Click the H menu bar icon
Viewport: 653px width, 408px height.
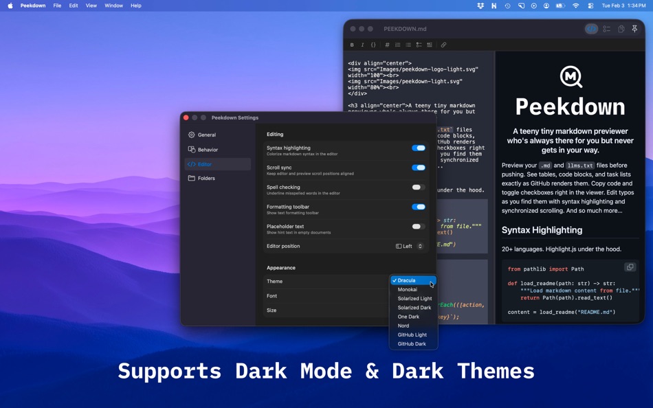(x=494, y=5)
